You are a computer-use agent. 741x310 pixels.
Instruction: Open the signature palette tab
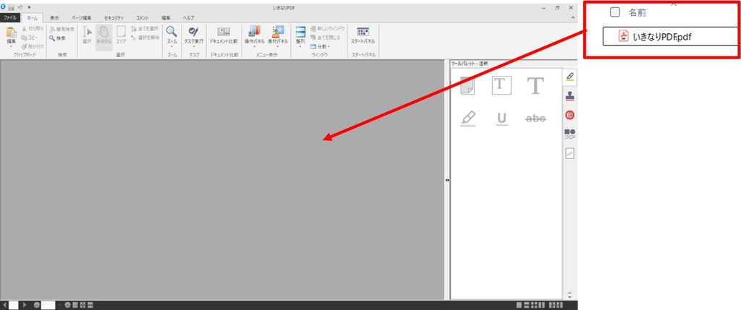point(570,153)
